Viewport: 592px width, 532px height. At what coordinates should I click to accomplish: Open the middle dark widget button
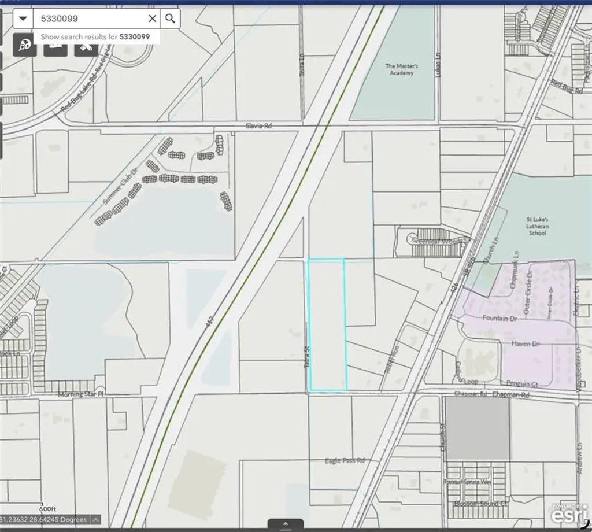(x=55, y=50)
